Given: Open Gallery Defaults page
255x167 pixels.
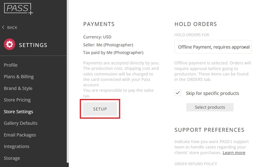Looking at the screenshot, I should [20, 123].
